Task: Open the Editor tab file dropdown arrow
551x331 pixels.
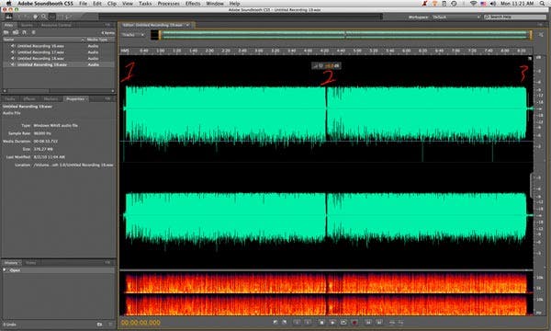Action: pos(187,25)
